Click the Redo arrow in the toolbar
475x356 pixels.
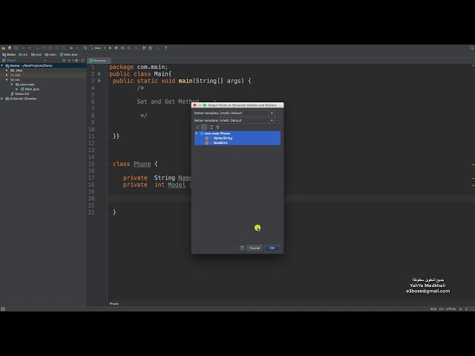[x=30, y=47]
